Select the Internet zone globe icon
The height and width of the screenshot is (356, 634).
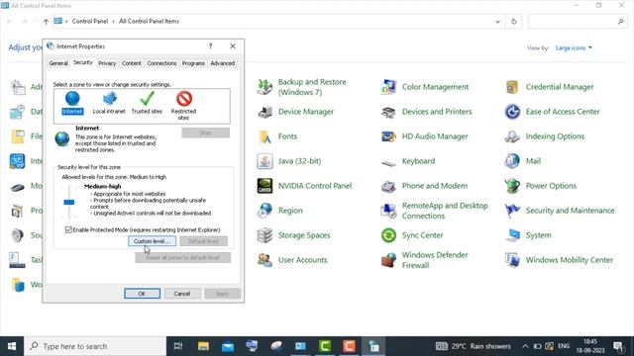click(x=72, y=99)
